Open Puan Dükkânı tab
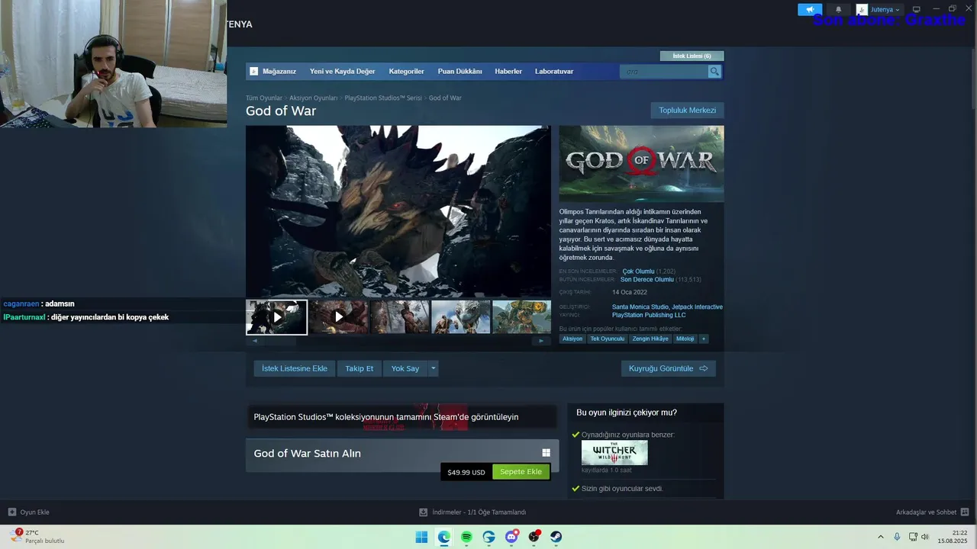977x549 pixels. [459, 72]
